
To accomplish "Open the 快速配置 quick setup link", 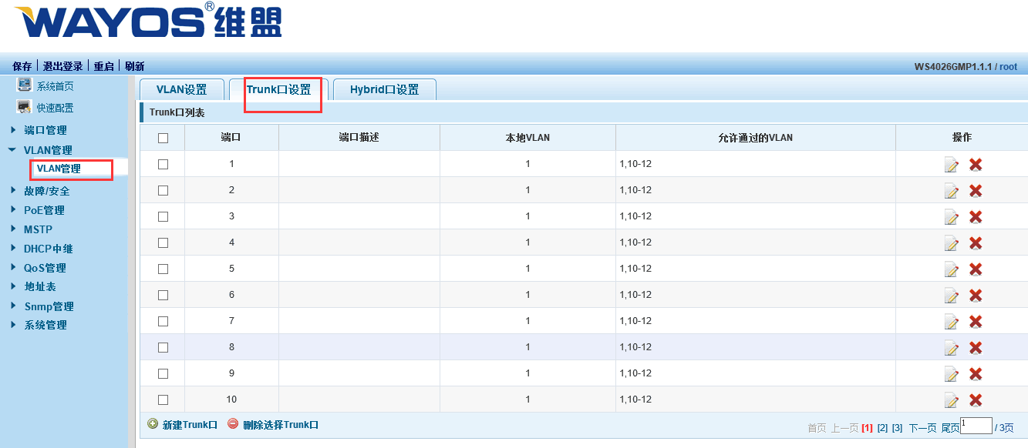I will (56, 108).
